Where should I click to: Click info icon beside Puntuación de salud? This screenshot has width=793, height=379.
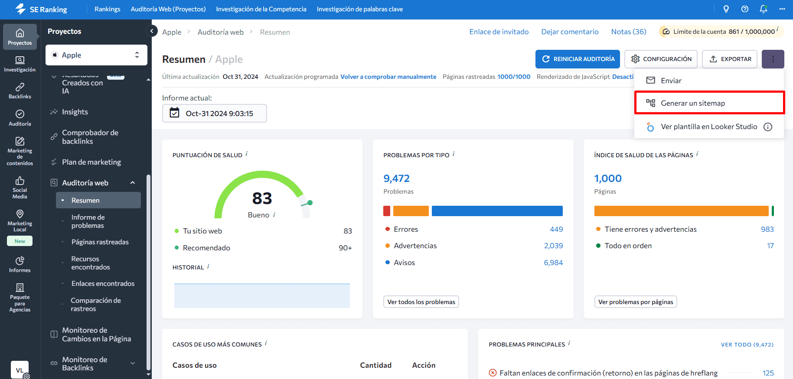pos(247,154)
